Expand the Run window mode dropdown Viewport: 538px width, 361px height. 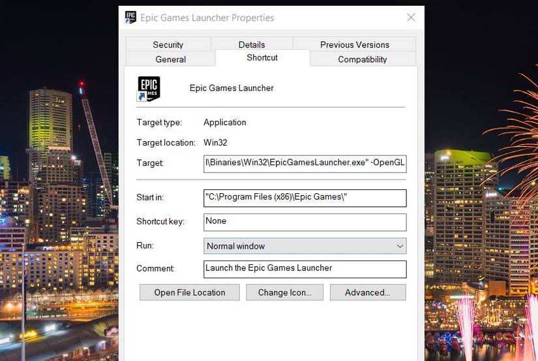coord(305,246)
